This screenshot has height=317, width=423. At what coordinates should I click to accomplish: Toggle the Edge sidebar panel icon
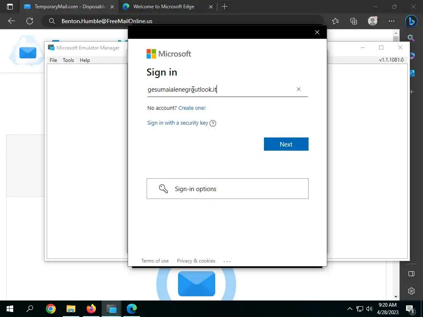coord(411,274)
